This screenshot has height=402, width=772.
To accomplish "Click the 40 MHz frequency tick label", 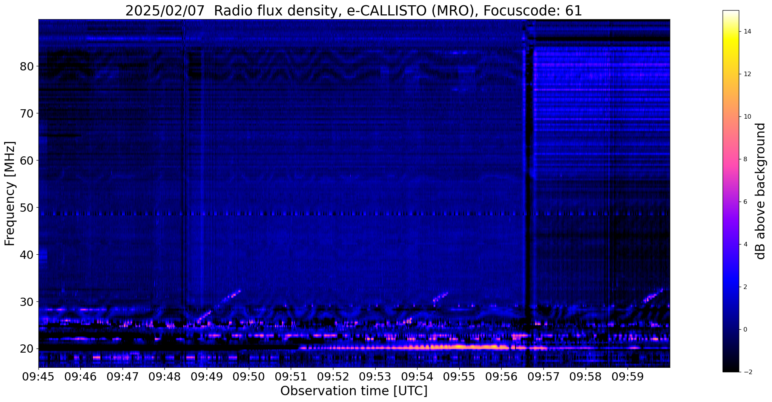I will (x=27, y=255).
